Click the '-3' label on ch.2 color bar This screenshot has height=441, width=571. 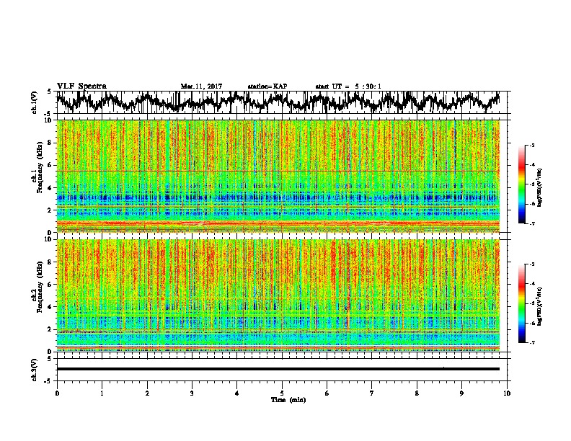pyautogui.click(x=531, y=264)
